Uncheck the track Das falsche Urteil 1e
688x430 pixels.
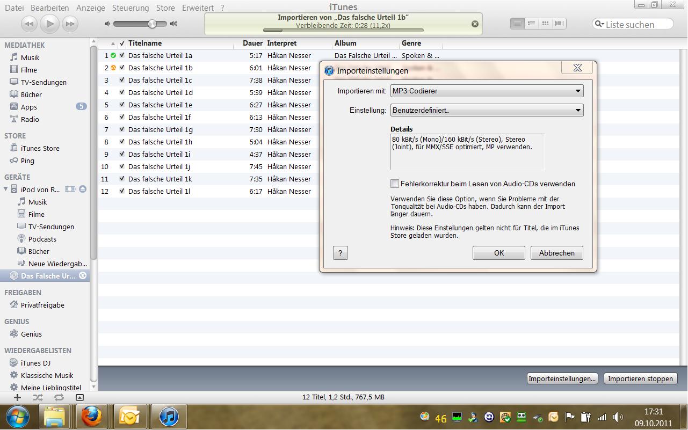click(x=122, y=105)
